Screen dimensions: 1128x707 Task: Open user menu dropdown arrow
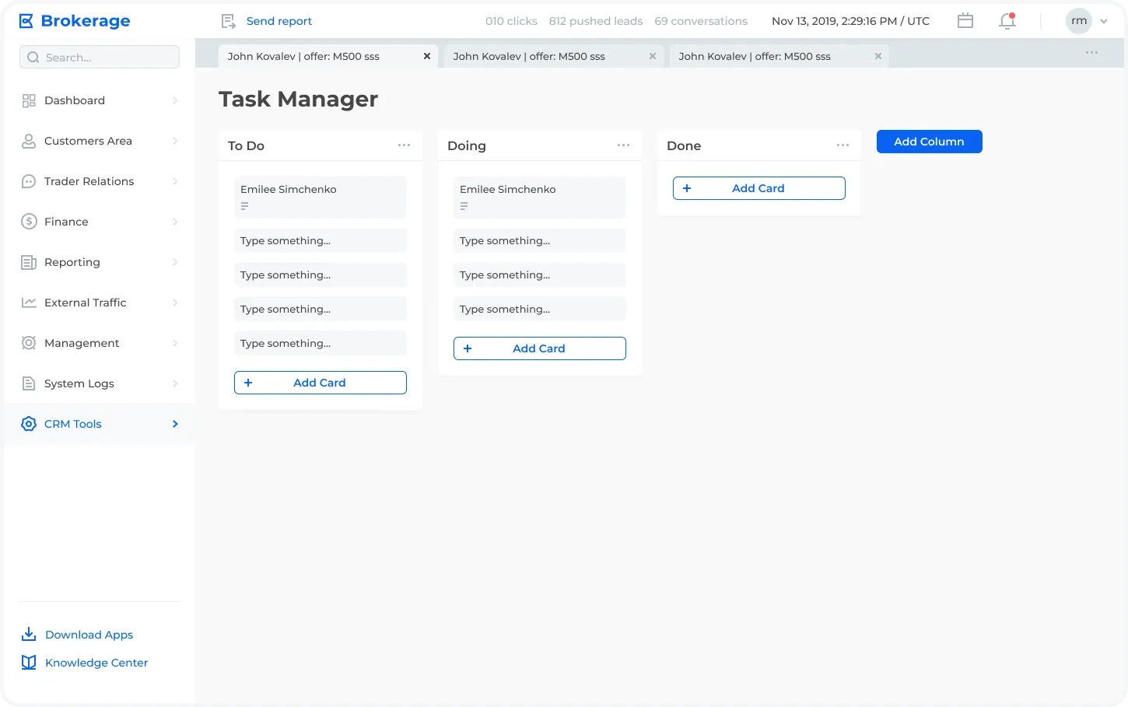point(1104,22)
